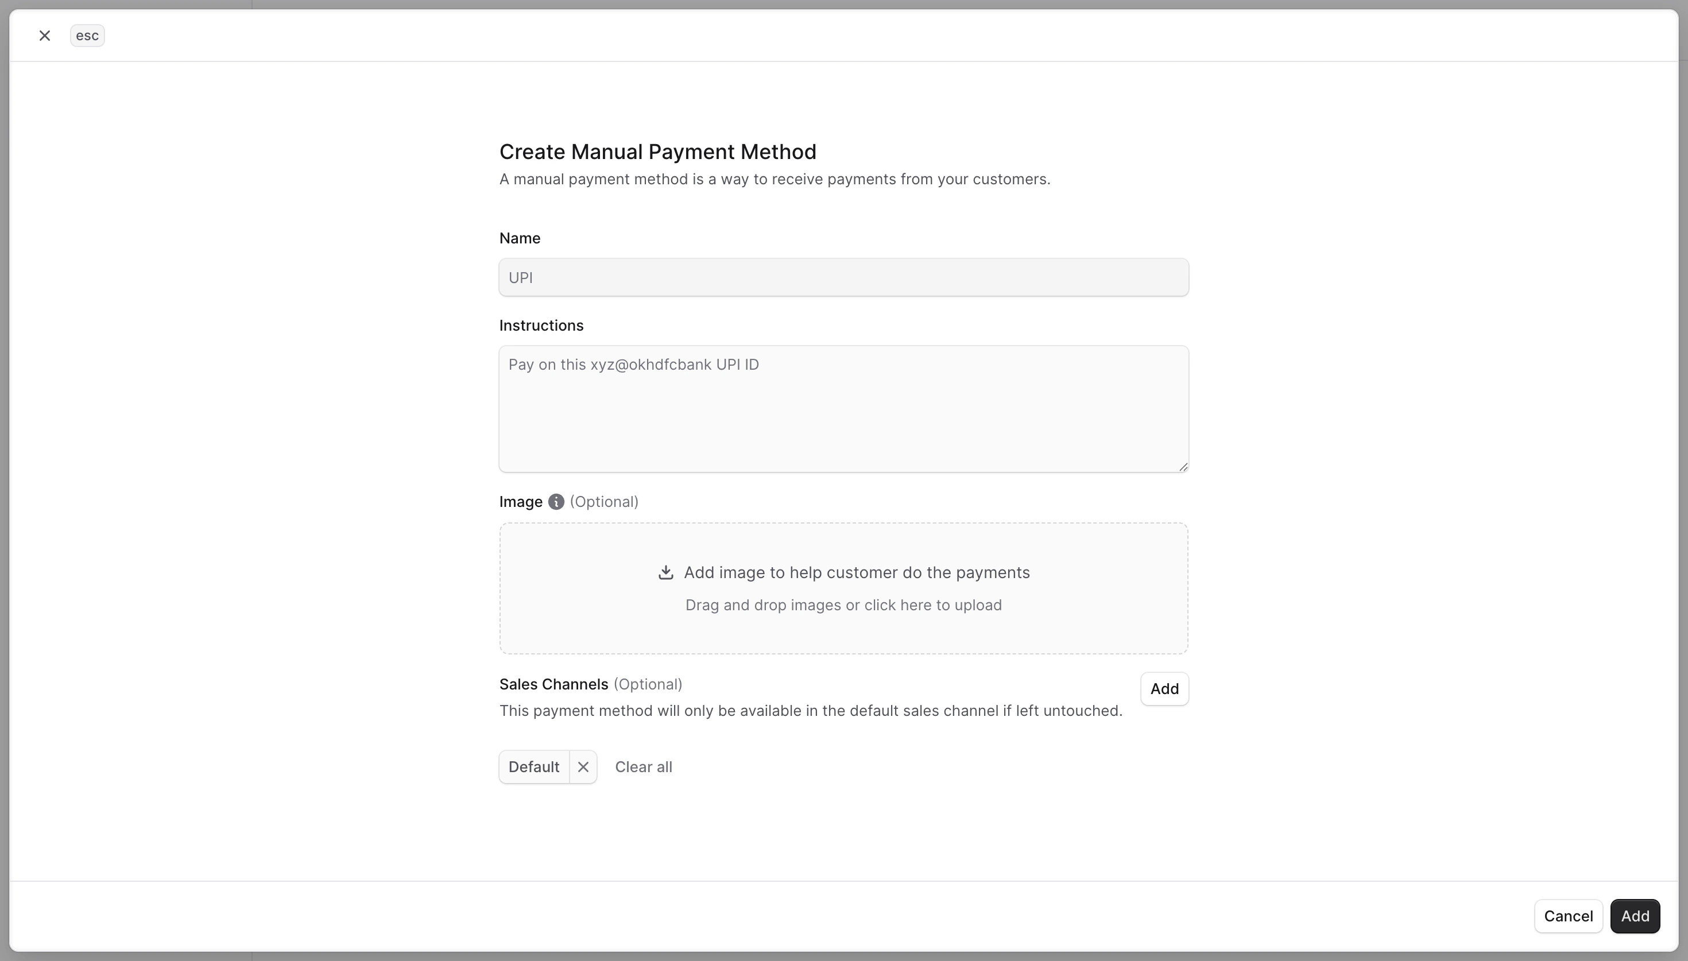Click inside the Instructions text area
The height and width of the screenshot is (961, 1688).
pyautogui.click(x=843, y=409)
